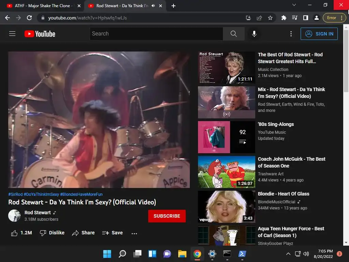
Task: Click the address bar URL
Action: [88, 18]
